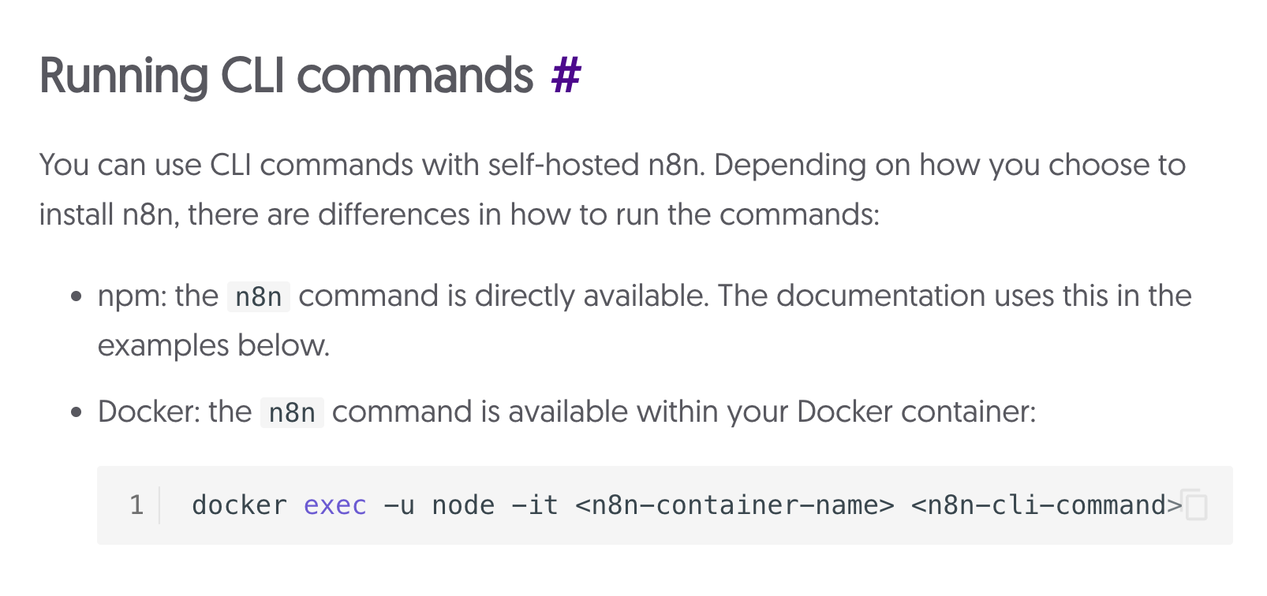This screenshot has height=596, width=1267.
Task: Click the "Running CLI commands" heading text
Action: tap(286, 76)
